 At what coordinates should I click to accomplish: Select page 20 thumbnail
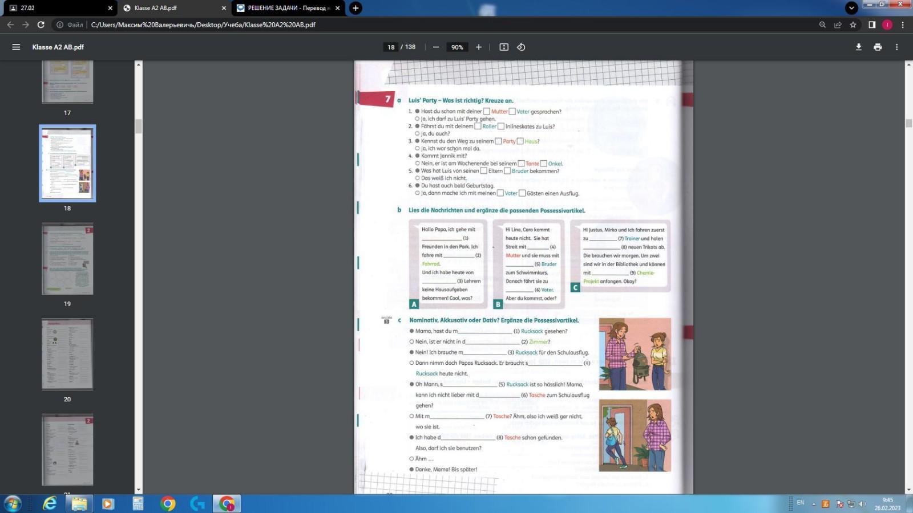click(67, 355)
